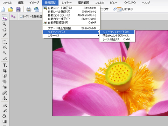Choose 自動コントラスト menu item

tap(71, 15)
